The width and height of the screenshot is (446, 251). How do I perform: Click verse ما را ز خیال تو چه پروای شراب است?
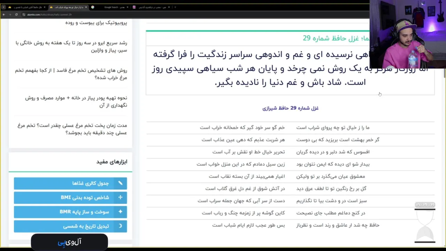[x=333, y=128]
